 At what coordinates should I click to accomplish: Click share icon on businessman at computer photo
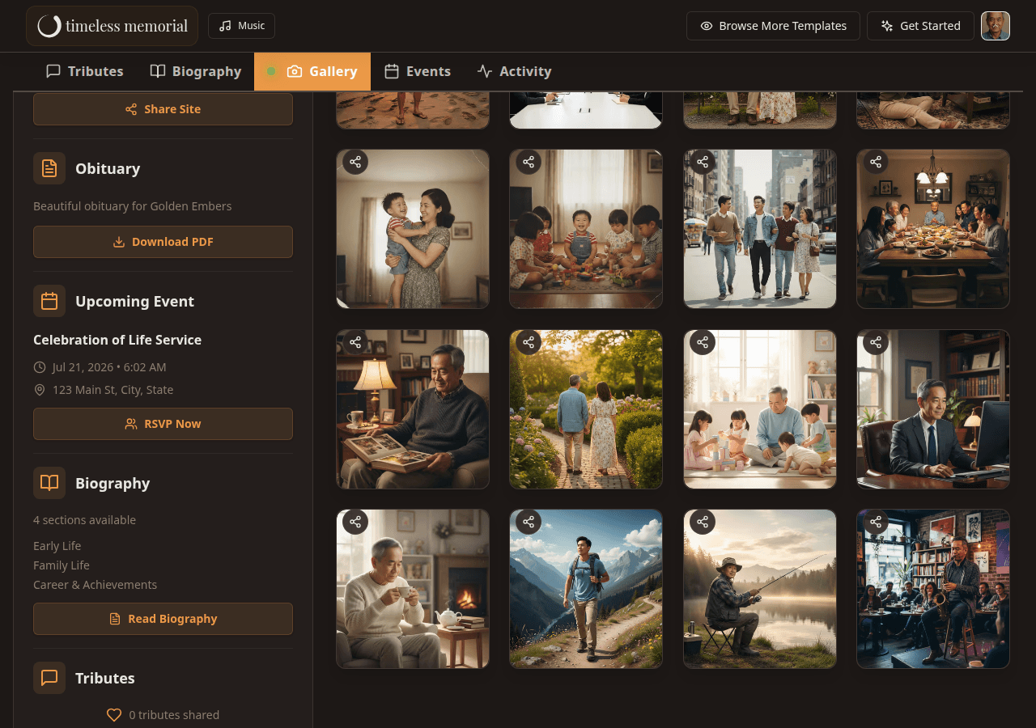(x=876, y=342)
